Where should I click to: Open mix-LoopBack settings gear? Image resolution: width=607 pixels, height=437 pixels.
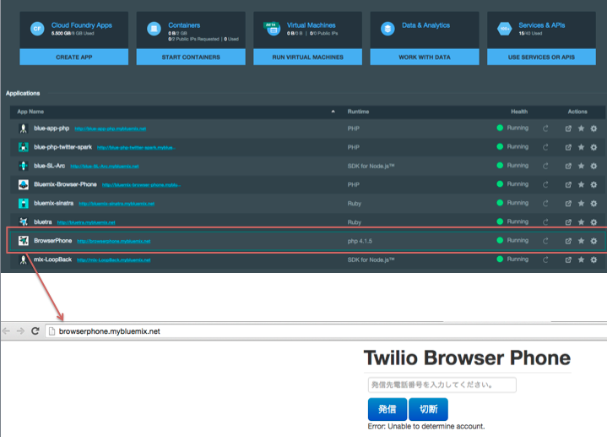click(x=593, y=259)
